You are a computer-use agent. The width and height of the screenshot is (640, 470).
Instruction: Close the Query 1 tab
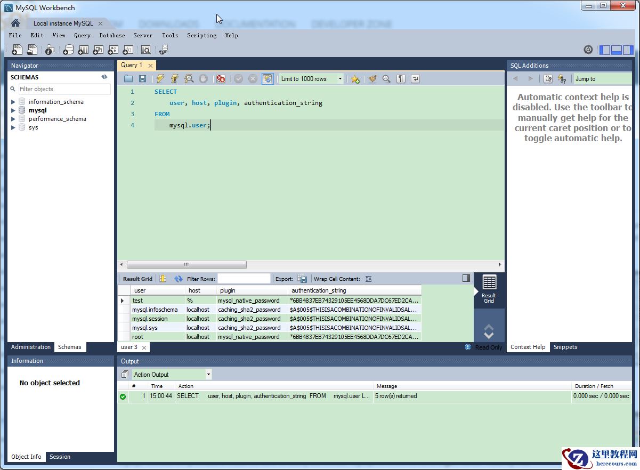click(151, 66)
